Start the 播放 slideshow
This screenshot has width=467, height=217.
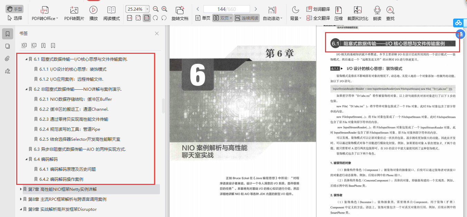tap(93, 13)
